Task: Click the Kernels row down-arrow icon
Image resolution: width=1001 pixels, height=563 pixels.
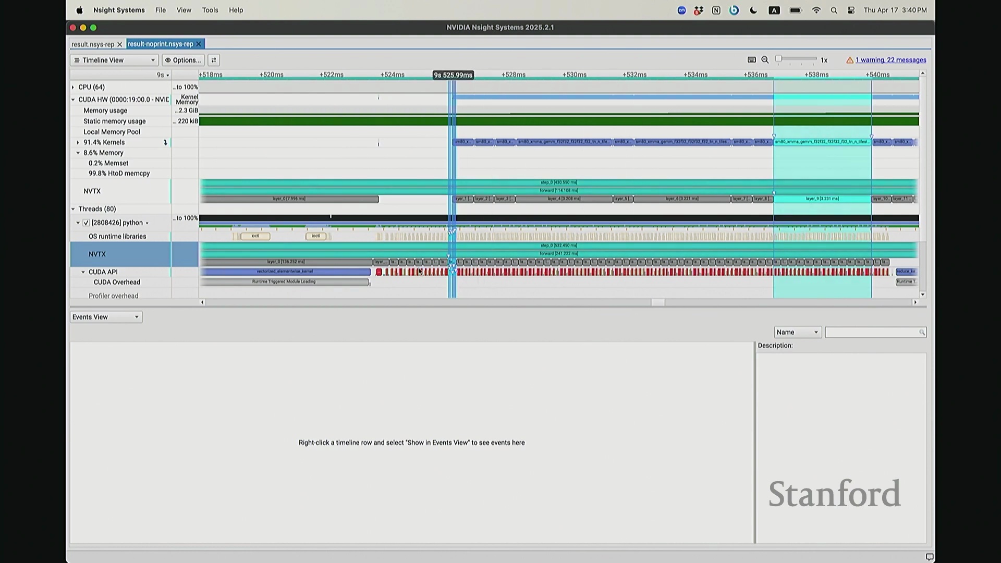Action: tap(166, 142)
